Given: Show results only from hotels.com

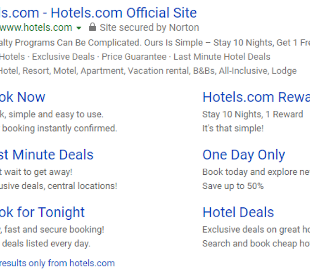Looking at the screenshot, I should [x=57, y=263].
